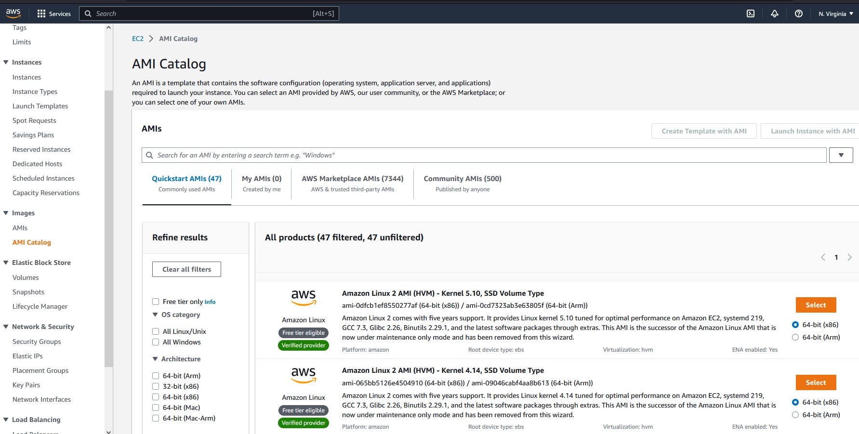
Task: Open Dedicated Hosts in the sidebar
Action: point(37,164)
